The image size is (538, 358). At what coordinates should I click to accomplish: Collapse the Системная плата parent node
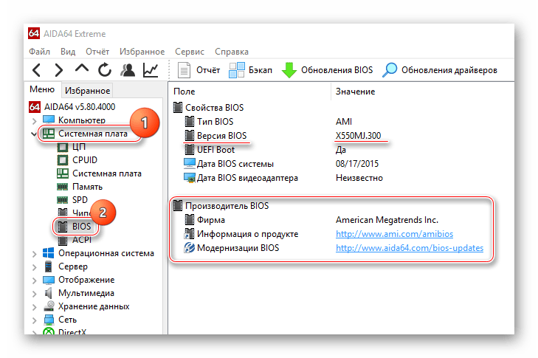coord(34,134)
